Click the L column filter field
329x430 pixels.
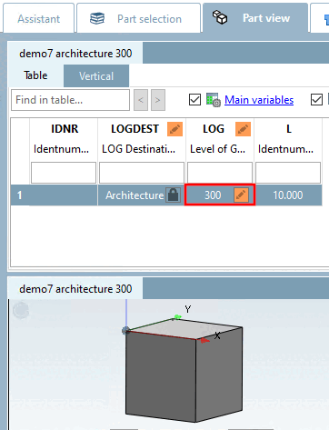(x=288, y=173)
